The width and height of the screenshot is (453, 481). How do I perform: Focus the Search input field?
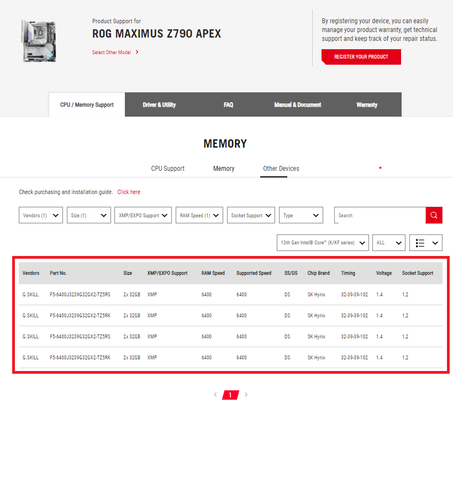(x=380, y=215)
